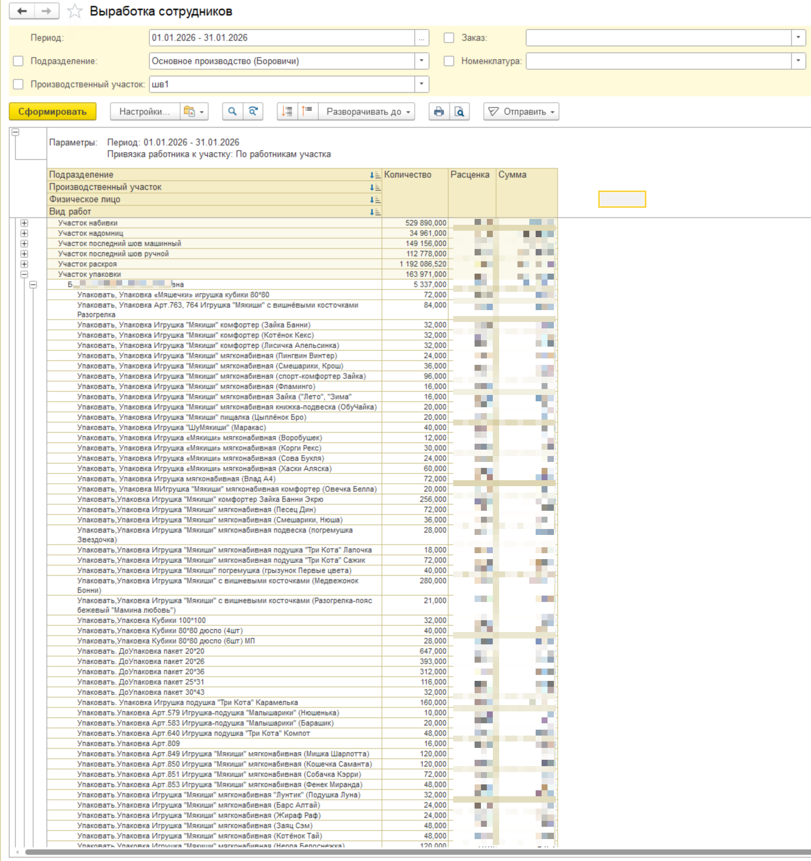Go back with the left arrow button
811x861 pixels.
click(22, 11)
